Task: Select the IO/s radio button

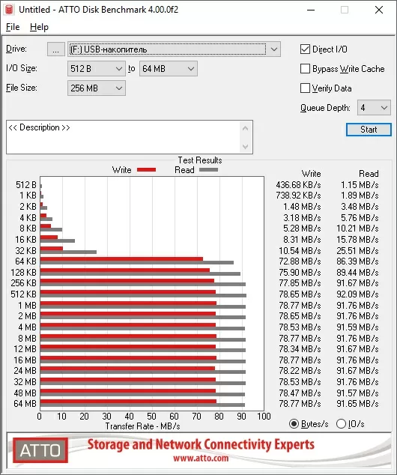Action: pyautogui.click(x=341, y=424)
